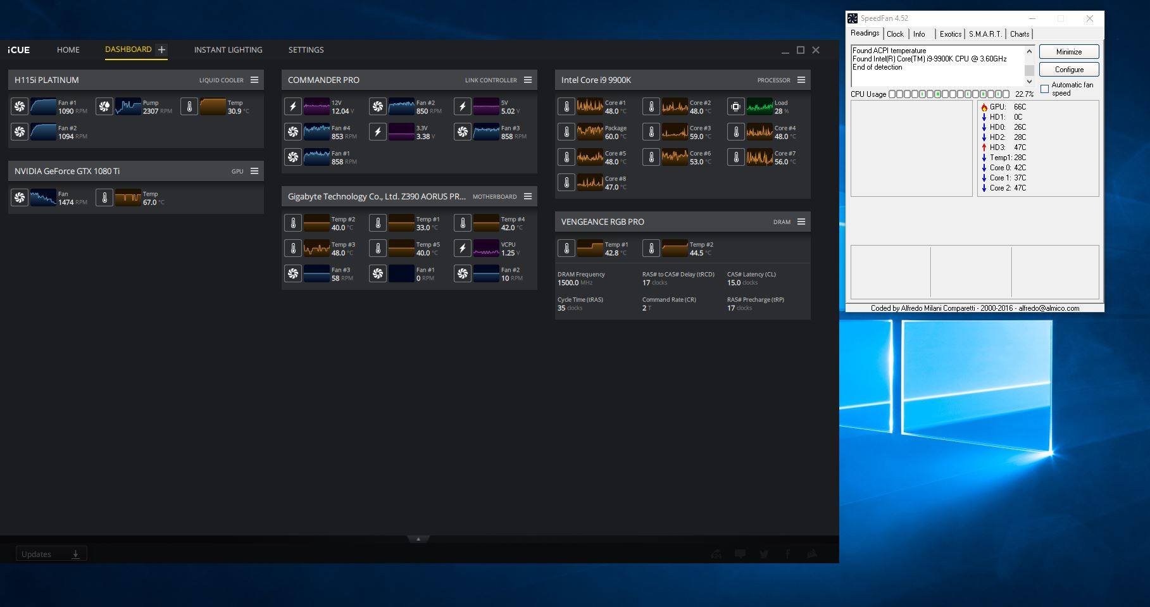The width and height of the screenshot is (1150, 607).
Task: Click the Commander Pro Fan #2 icon
Action: [378, 106]
